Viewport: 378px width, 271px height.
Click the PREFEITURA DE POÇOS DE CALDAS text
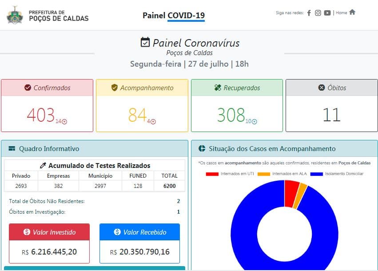point(59,16)
